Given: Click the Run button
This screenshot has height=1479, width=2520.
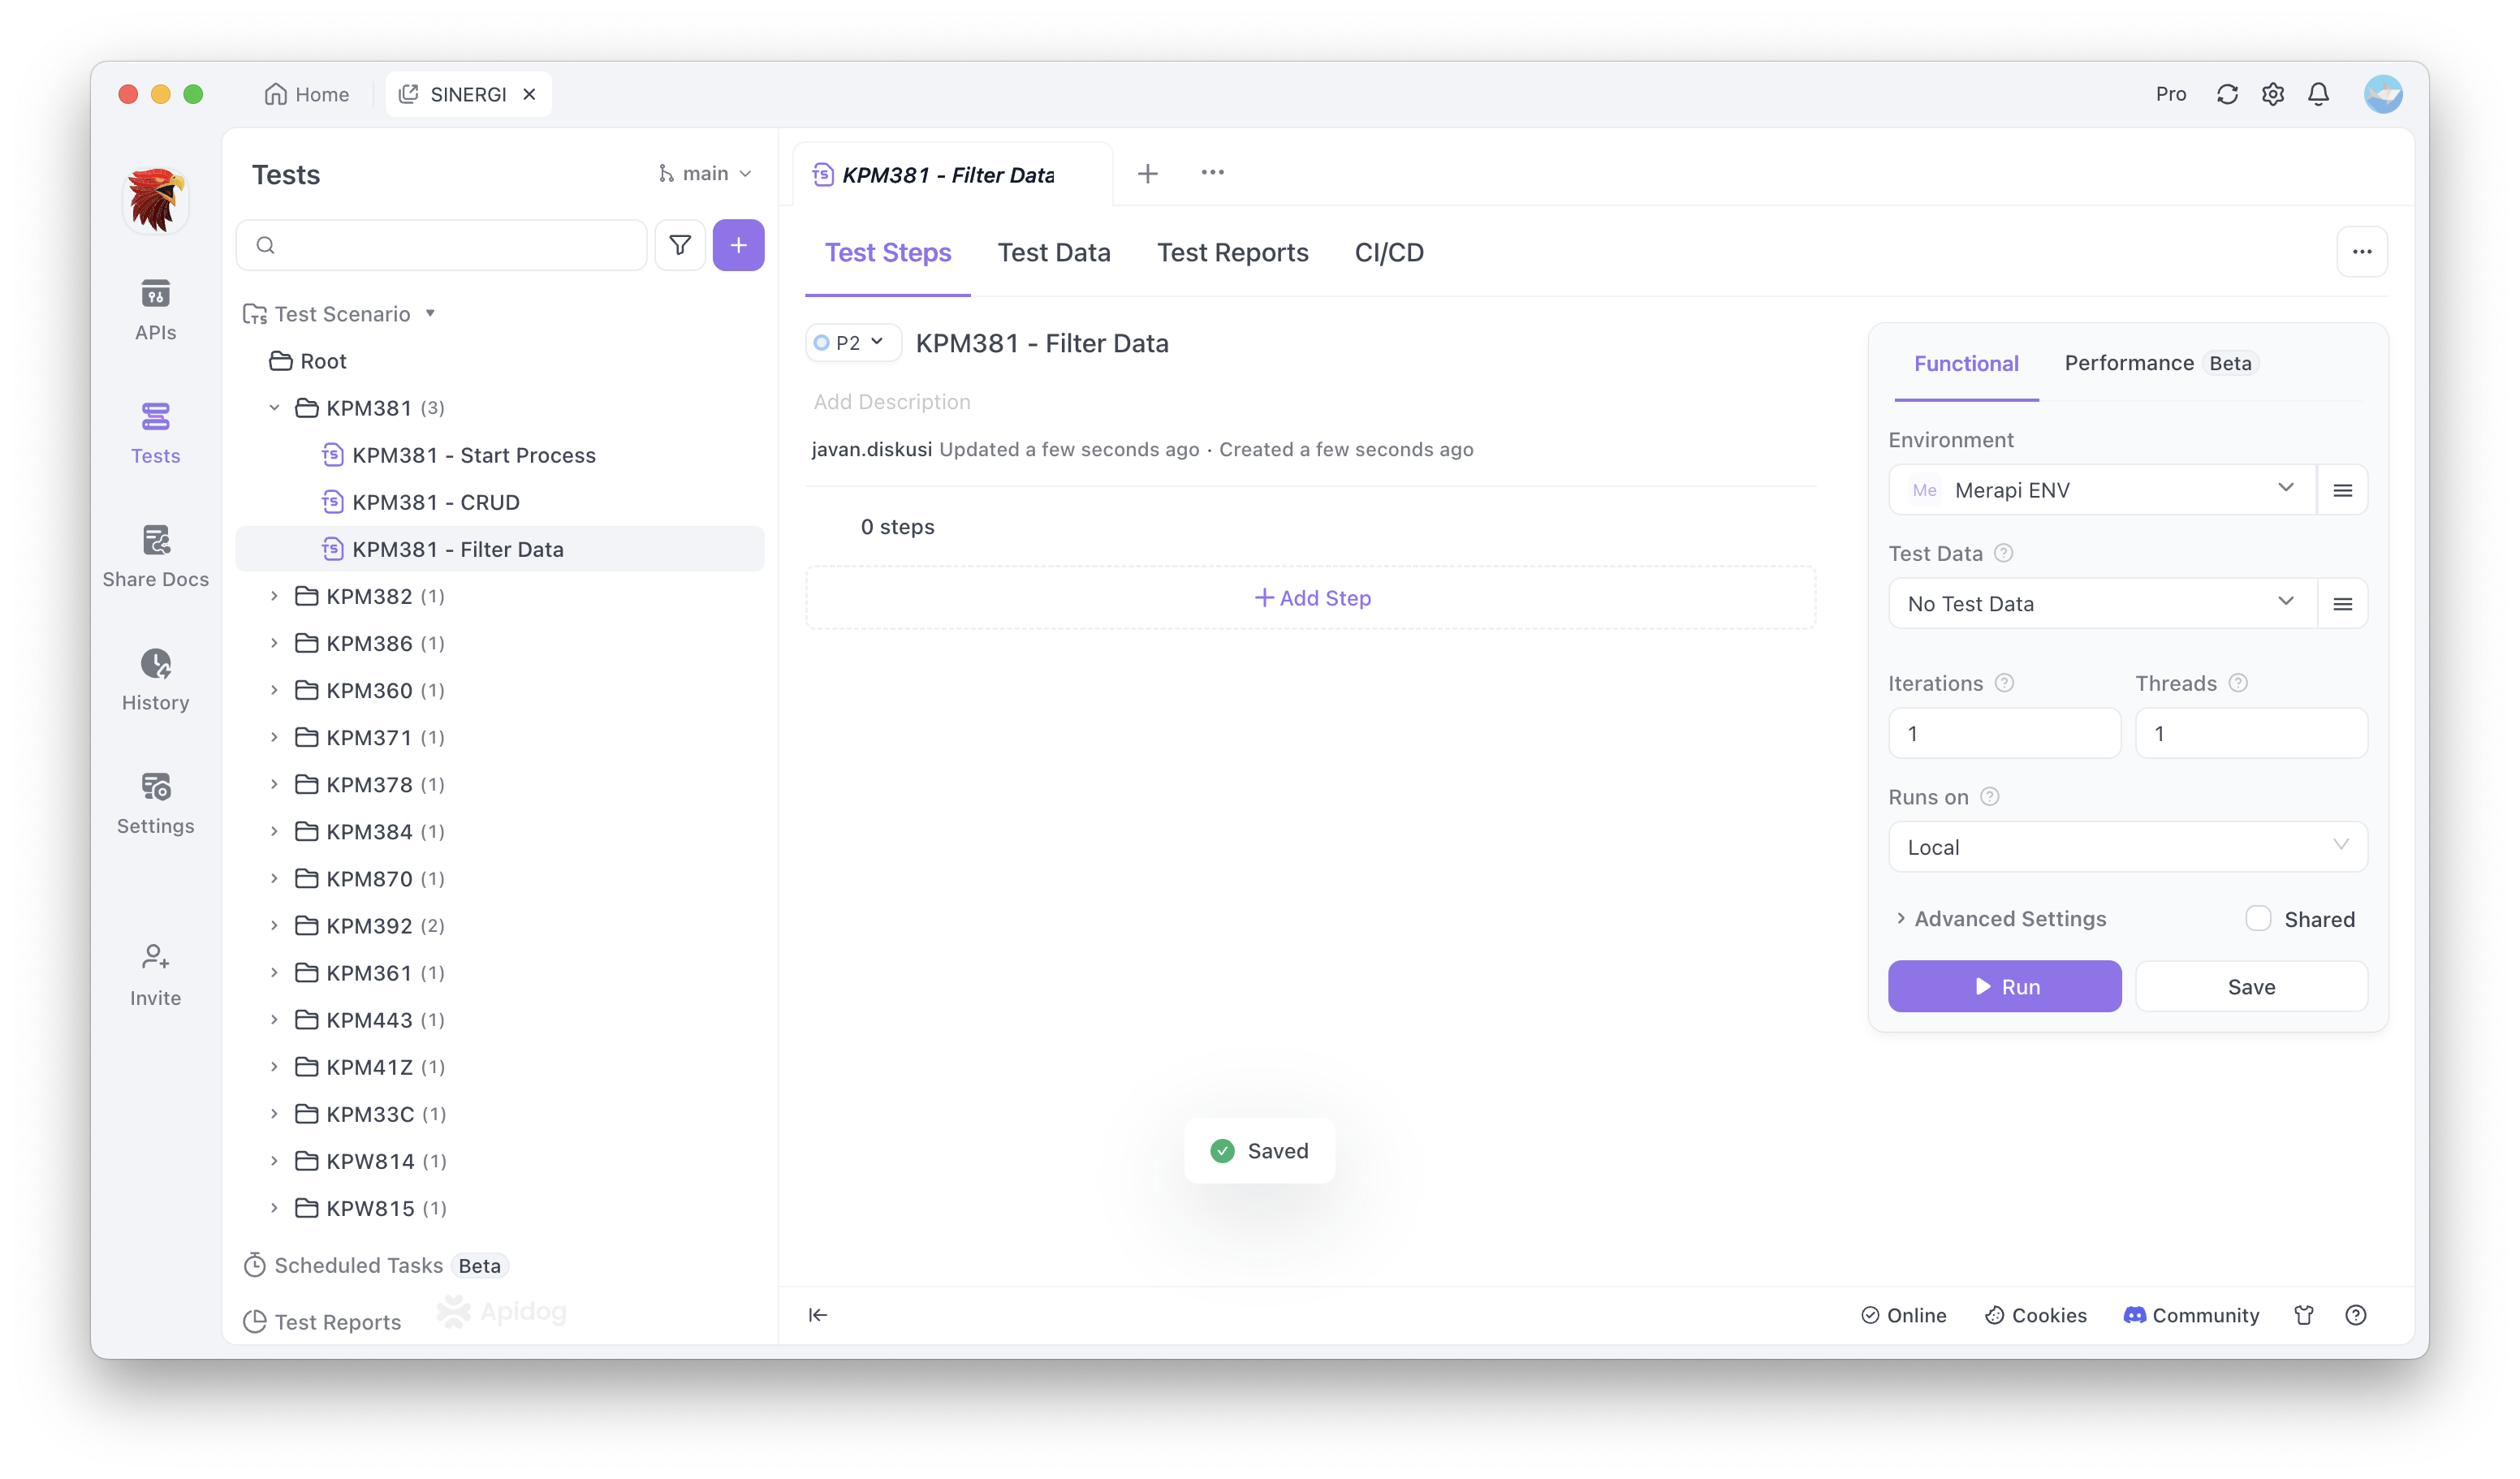Looking at the screenshot, I should click(x=2004, y=986).
